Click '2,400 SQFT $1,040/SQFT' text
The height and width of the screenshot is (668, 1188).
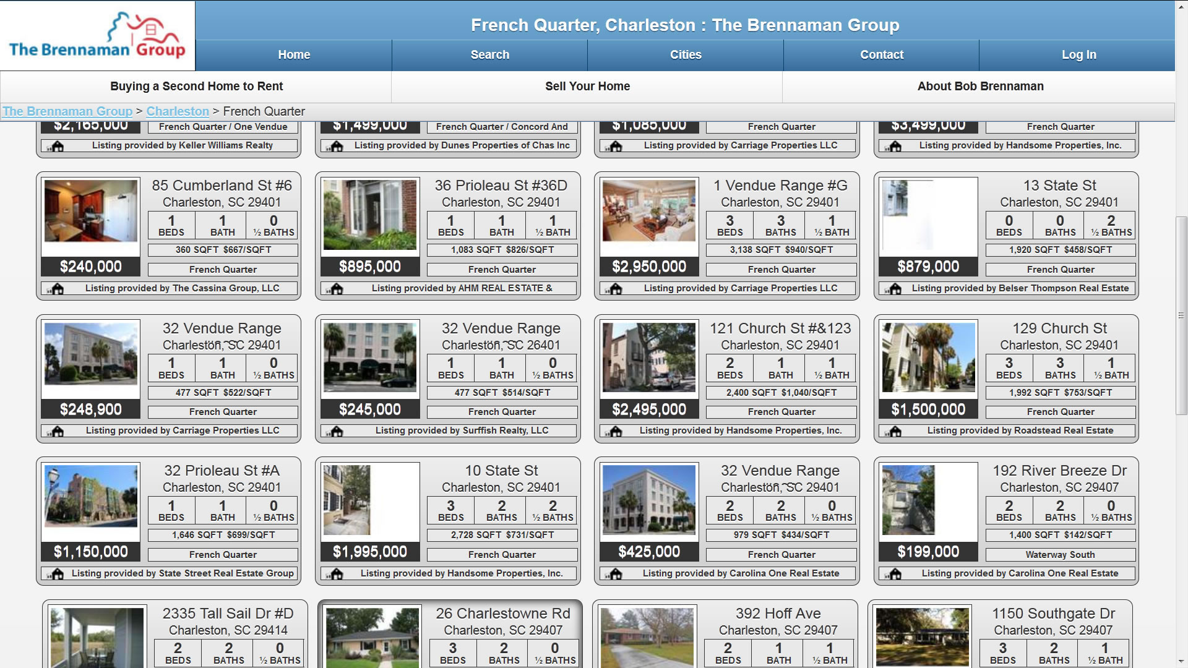click(781, 393)
